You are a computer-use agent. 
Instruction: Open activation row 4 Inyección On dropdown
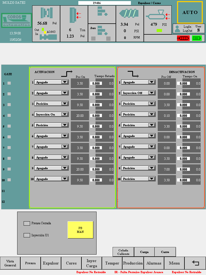65,114
